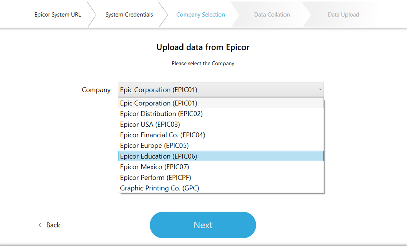Pick Epicor Financial Co. (EPIC04)

(162, 135)
